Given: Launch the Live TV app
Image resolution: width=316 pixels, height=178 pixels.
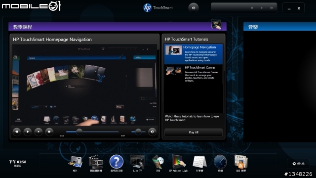Looking at the screenshot, I should click(137, 162).
